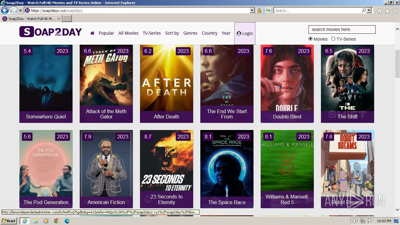Open the After Death title link

click(167, 117)
